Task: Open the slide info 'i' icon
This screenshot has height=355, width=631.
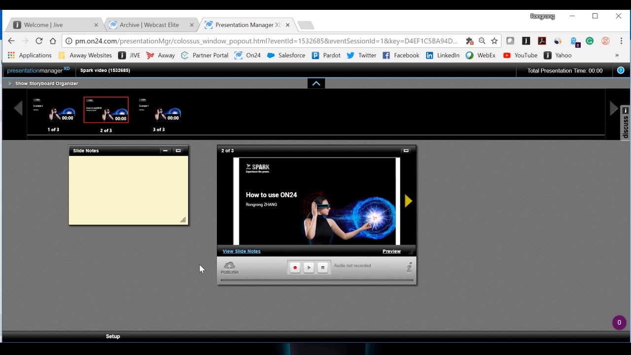Action: [409, 268]
